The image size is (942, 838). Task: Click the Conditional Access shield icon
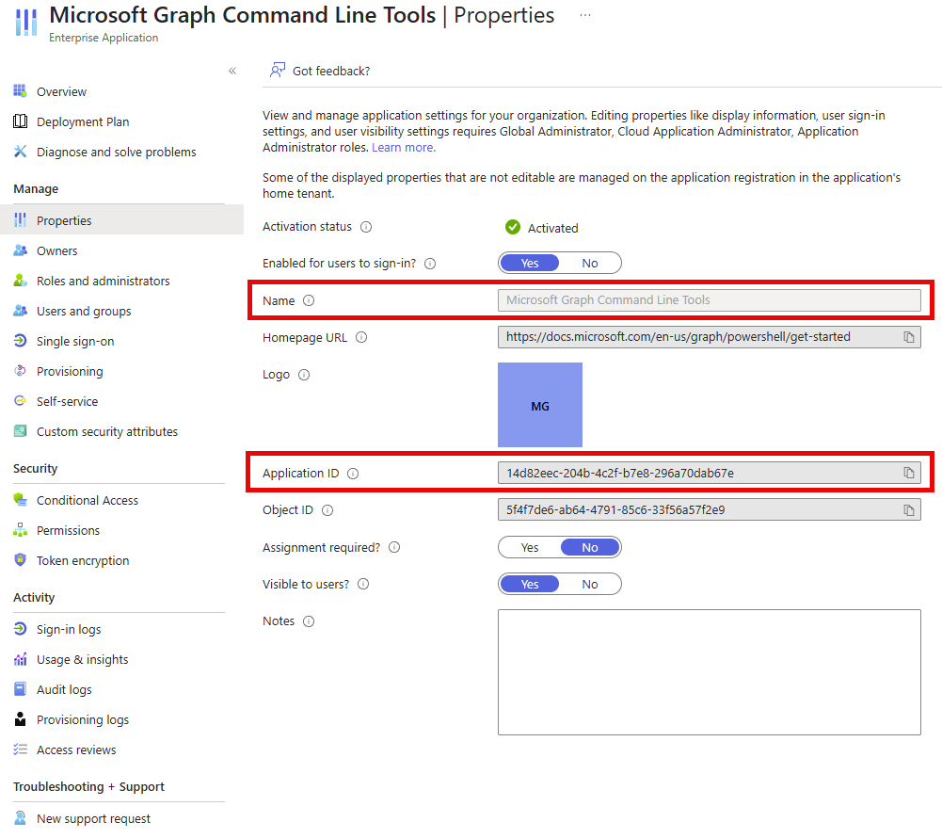pos(20,500)
